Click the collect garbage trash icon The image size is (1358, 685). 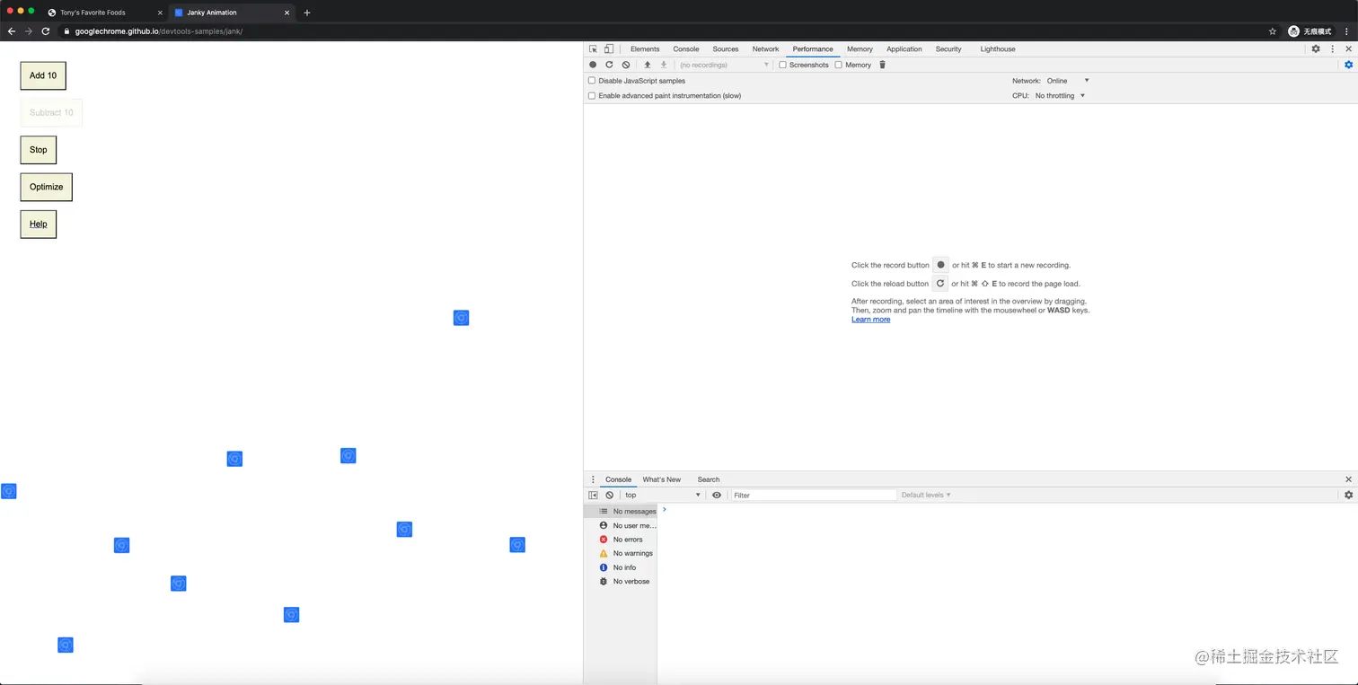pyautogui.click(x=882, y=65)
